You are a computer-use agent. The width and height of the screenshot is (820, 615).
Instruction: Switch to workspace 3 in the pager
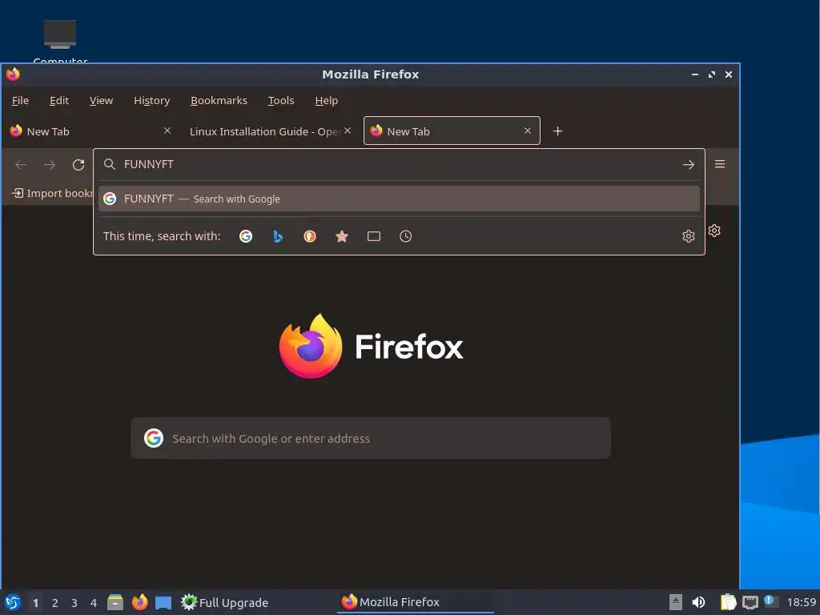(74, 603)
